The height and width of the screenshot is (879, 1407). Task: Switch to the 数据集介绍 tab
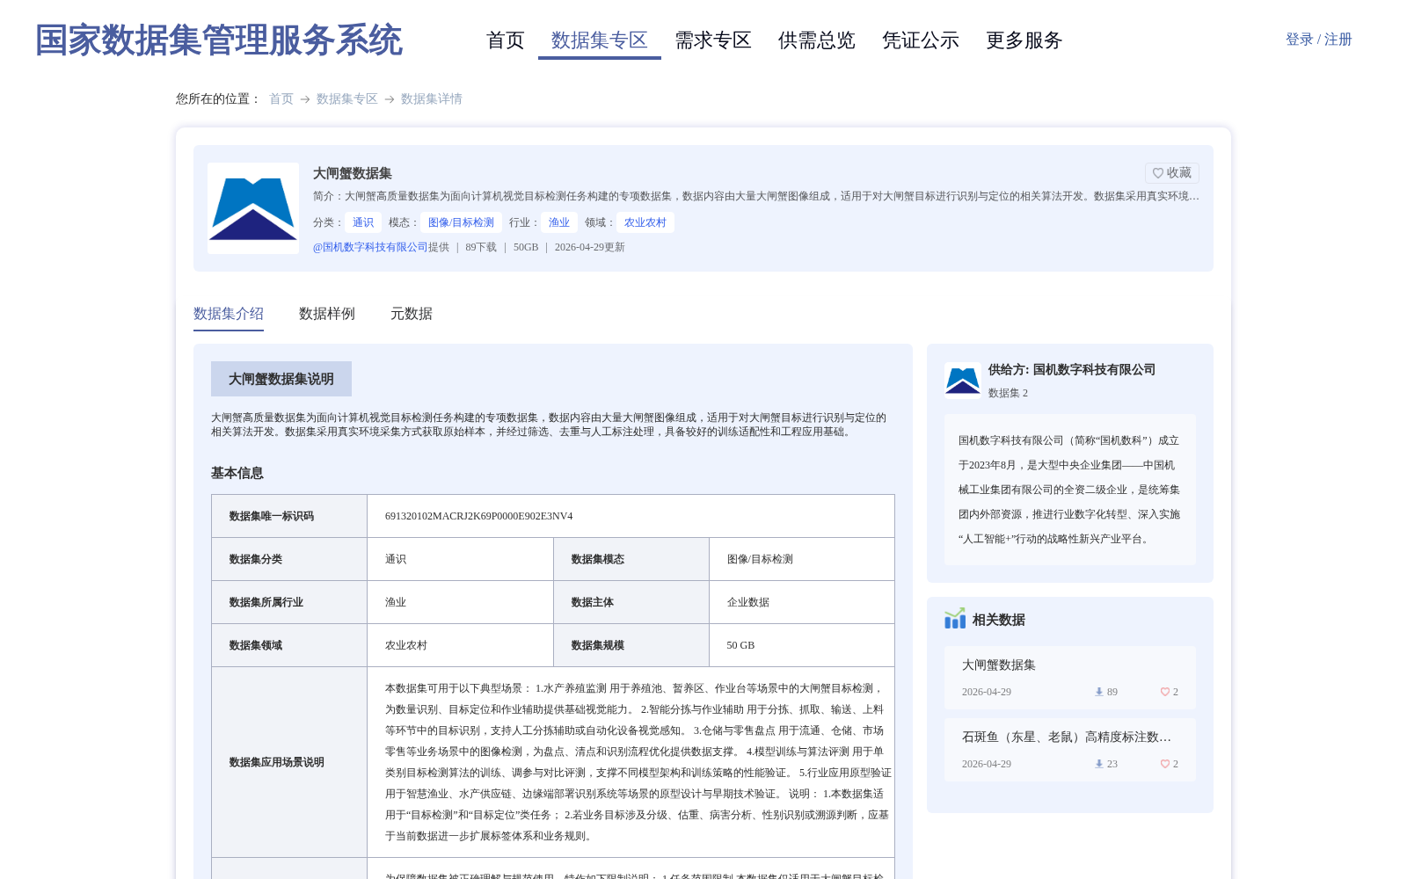point(229,314)
